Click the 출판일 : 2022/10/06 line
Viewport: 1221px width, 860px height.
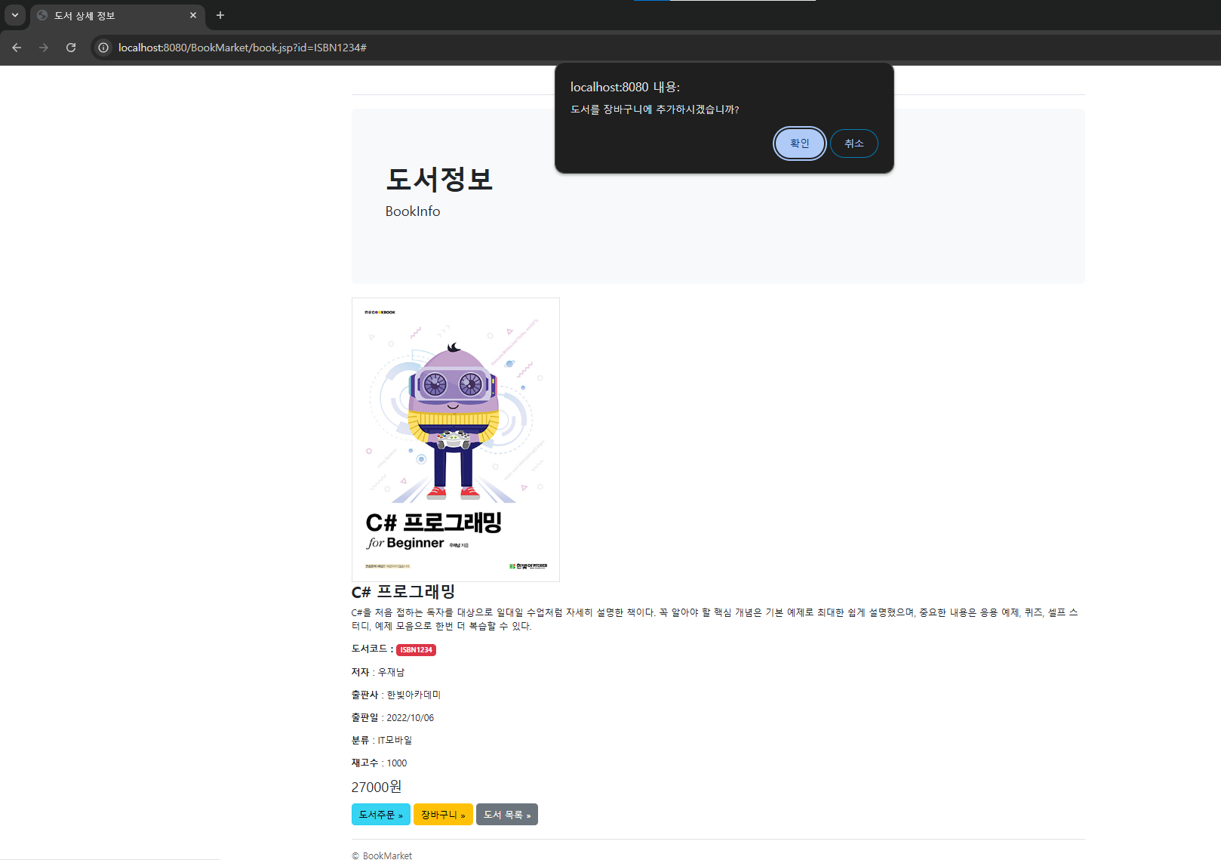392,717
